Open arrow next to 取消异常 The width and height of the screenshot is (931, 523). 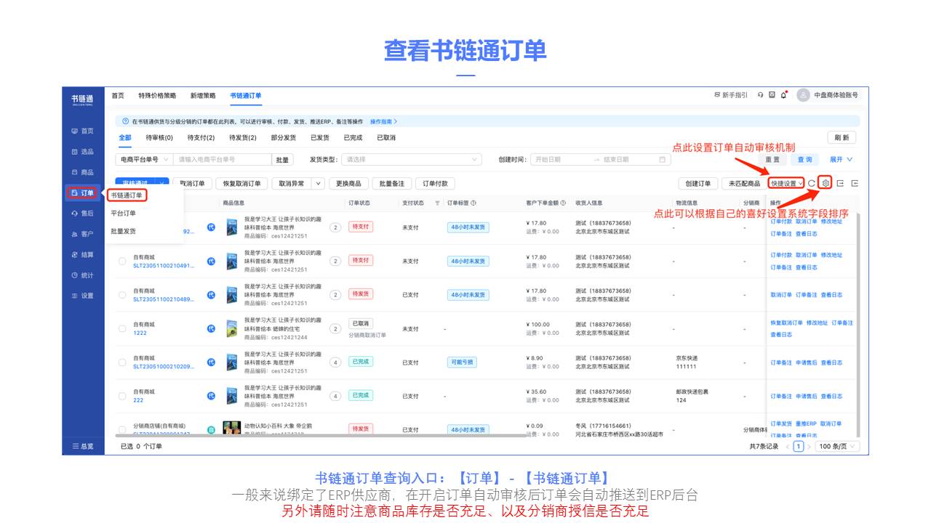[x=319, y=184]
